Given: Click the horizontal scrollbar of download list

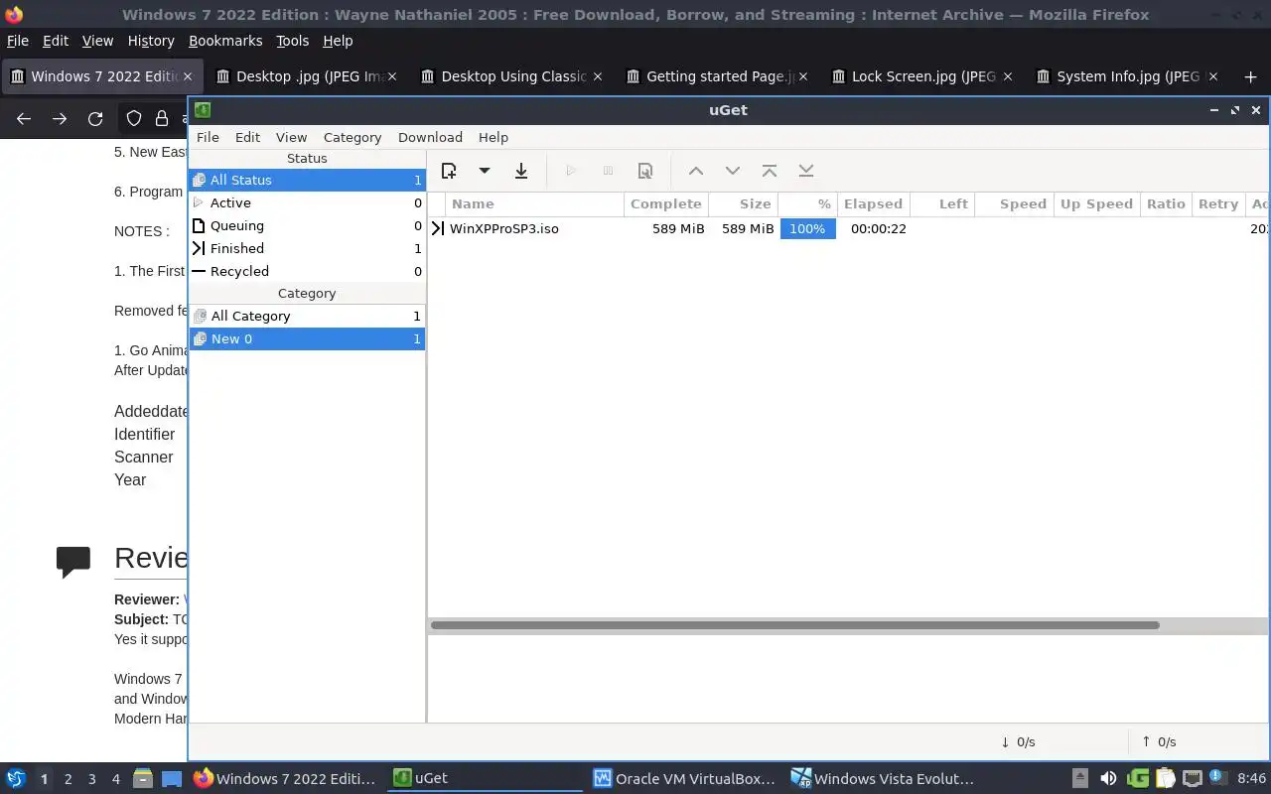Looking at the screenshot, I should click(x=794, y=625).
